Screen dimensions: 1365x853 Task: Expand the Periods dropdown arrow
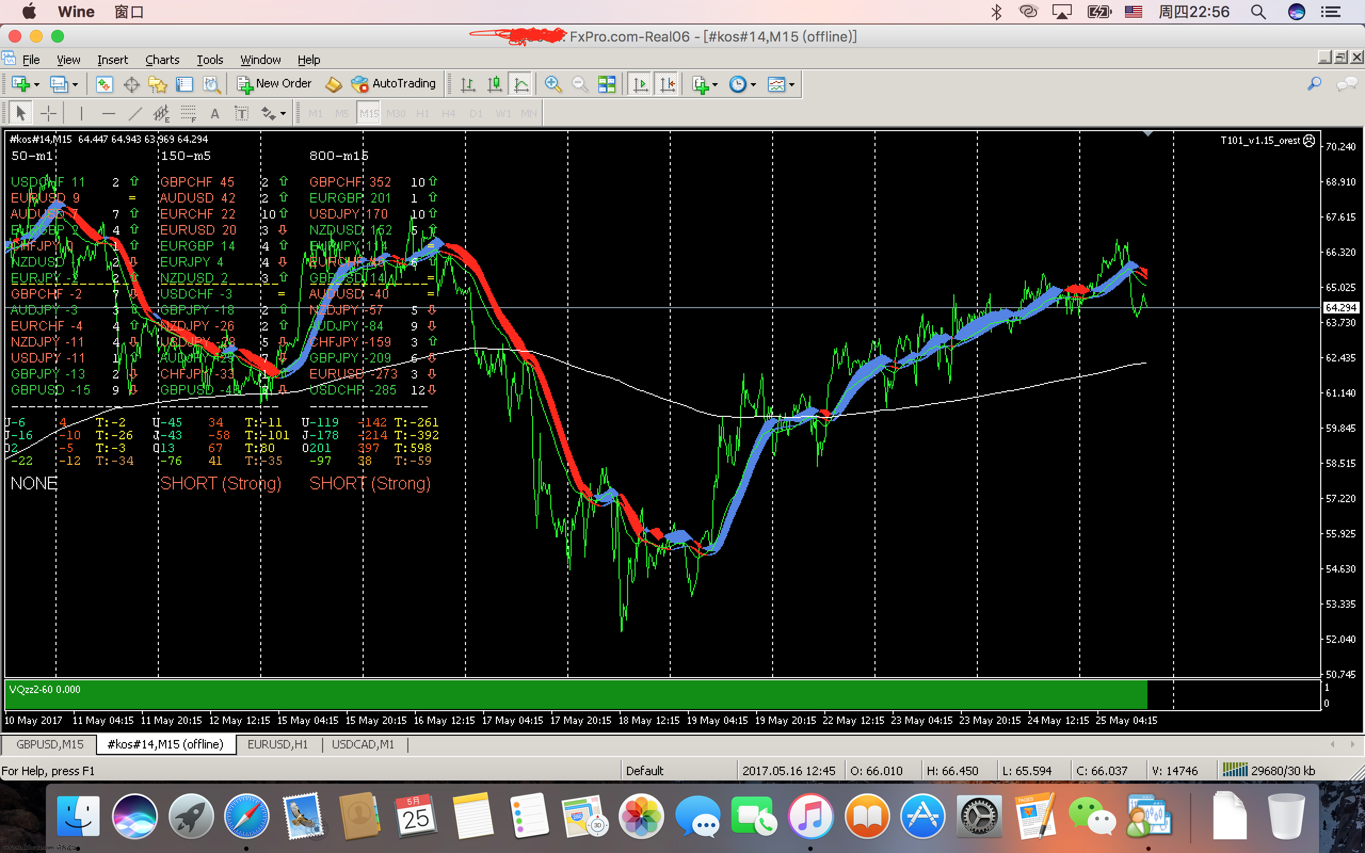(753, 85)
